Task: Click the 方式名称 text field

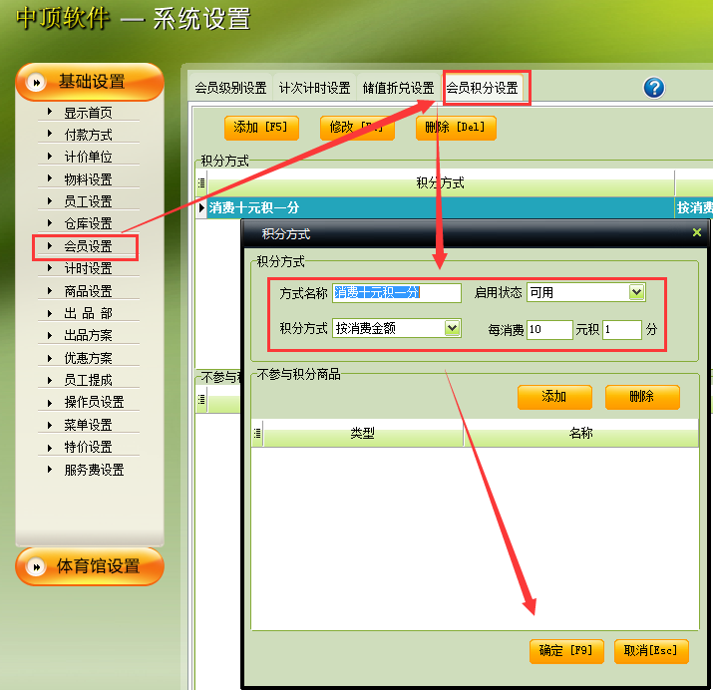Action: tap(397, 293)
